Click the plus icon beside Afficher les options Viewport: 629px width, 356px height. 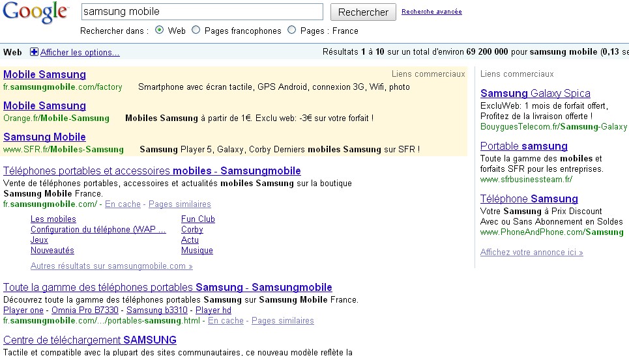pos(34,52)
